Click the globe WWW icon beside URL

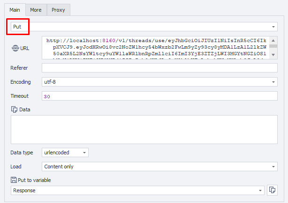coord(15,48)
